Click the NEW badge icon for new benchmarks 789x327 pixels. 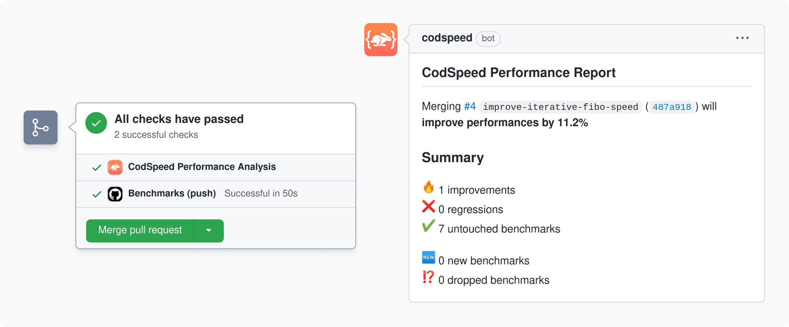[x=428, y=257]
